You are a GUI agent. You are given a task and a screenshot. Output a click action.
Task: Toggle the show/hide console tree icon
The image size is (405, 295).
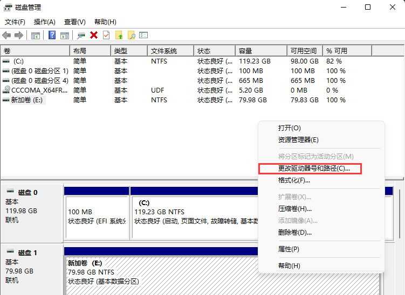click(x=36, y=36)
